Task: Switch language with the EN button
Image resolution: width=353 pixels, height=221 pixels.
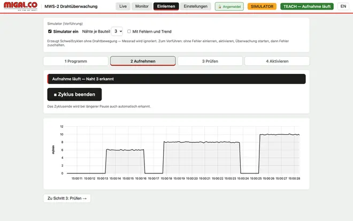Action: 343,6
